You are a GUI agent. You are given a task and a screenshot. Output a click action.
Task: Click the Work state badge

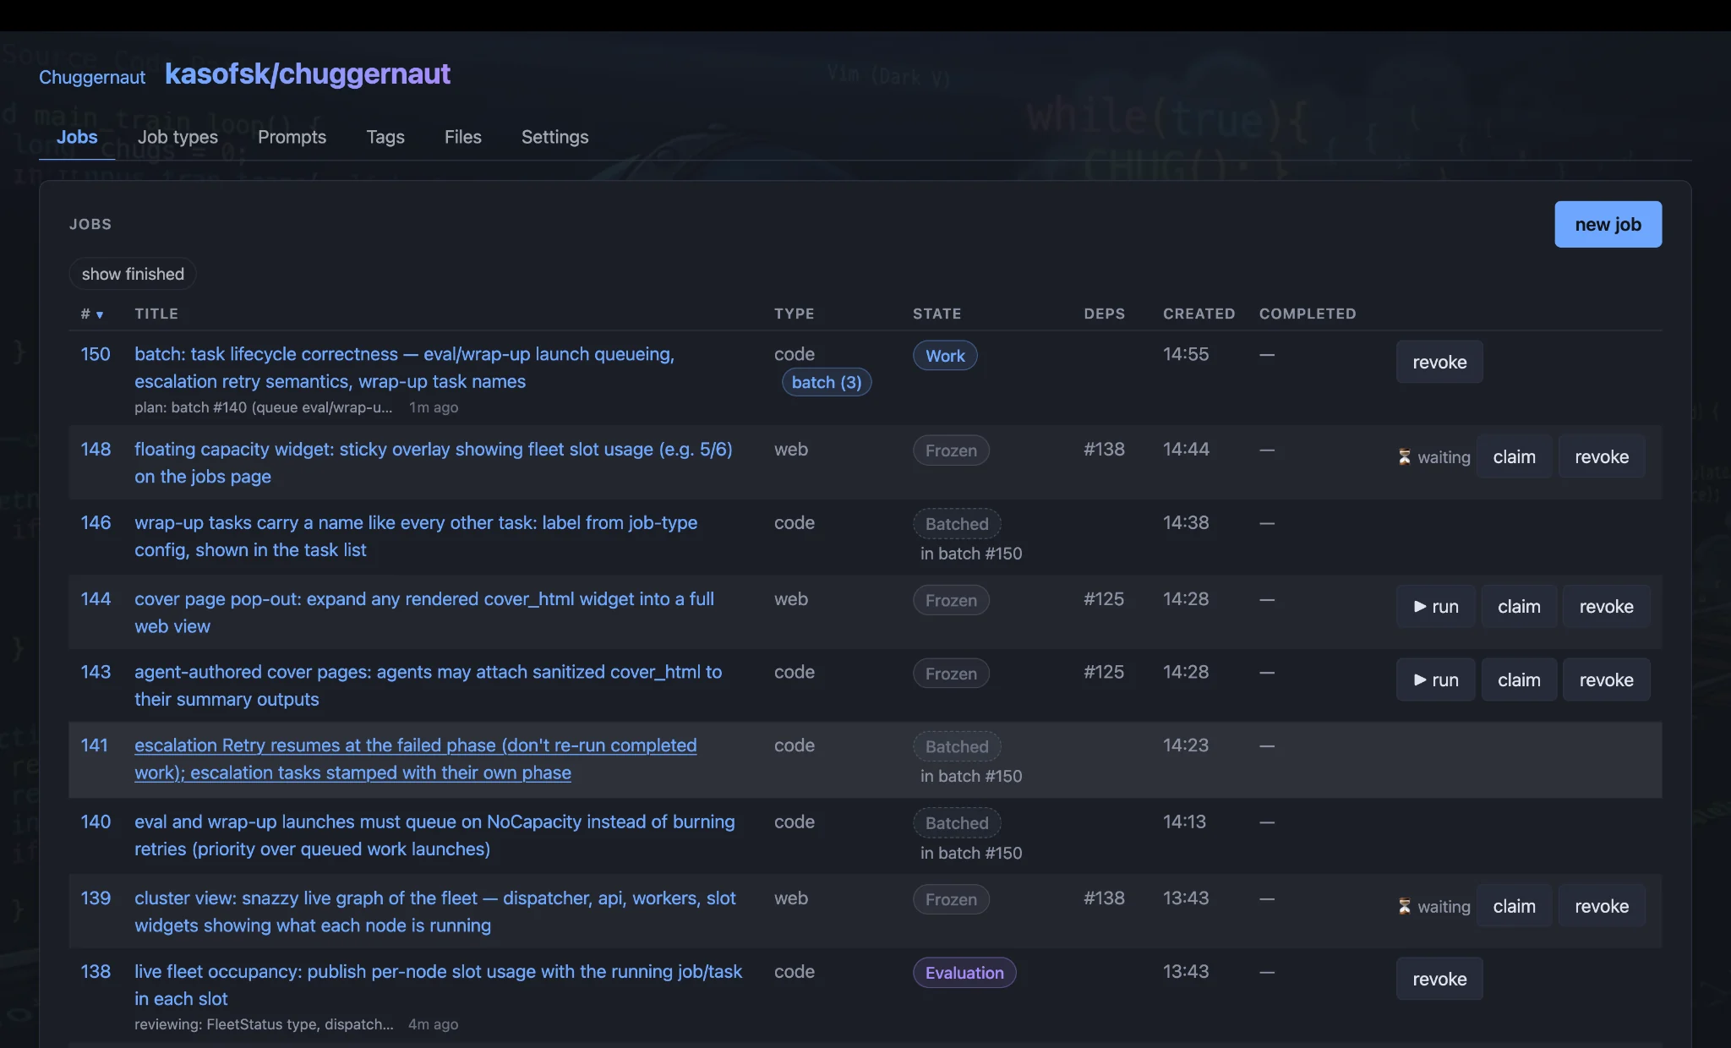(945, 356)
